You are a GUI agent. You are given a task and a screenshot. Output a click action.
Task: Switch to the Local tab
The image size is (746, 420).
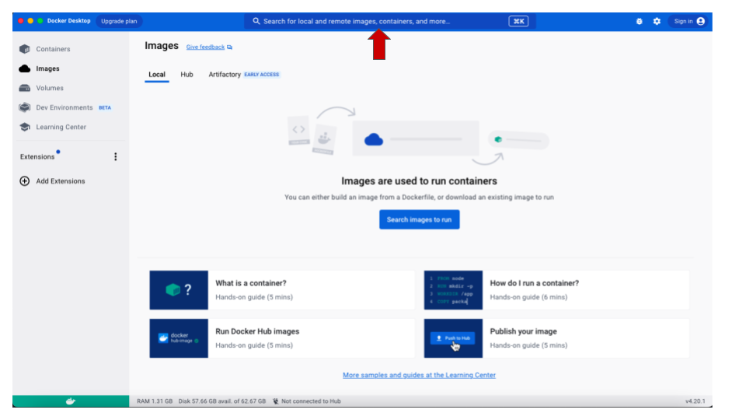(156, 75)
